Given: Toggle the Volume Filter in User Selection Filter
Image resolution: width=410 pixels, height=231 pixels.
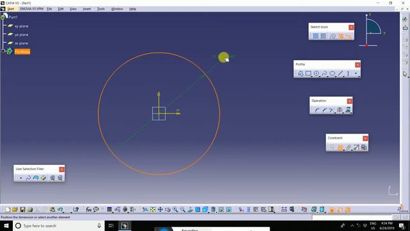Looking at the screenshot, I should point(44,178).
